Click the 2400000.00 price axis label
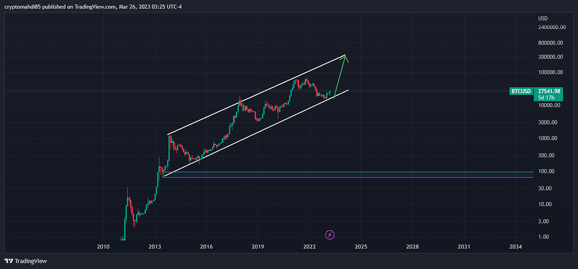This screenshot has height=269, width=578. (551, 27)
